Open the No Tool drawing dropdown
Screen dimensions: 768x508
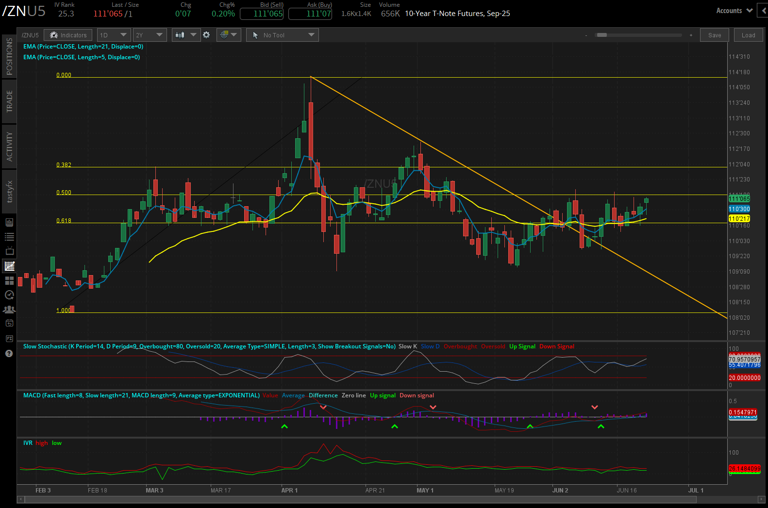pyautogui.click(x=283, y=35)
